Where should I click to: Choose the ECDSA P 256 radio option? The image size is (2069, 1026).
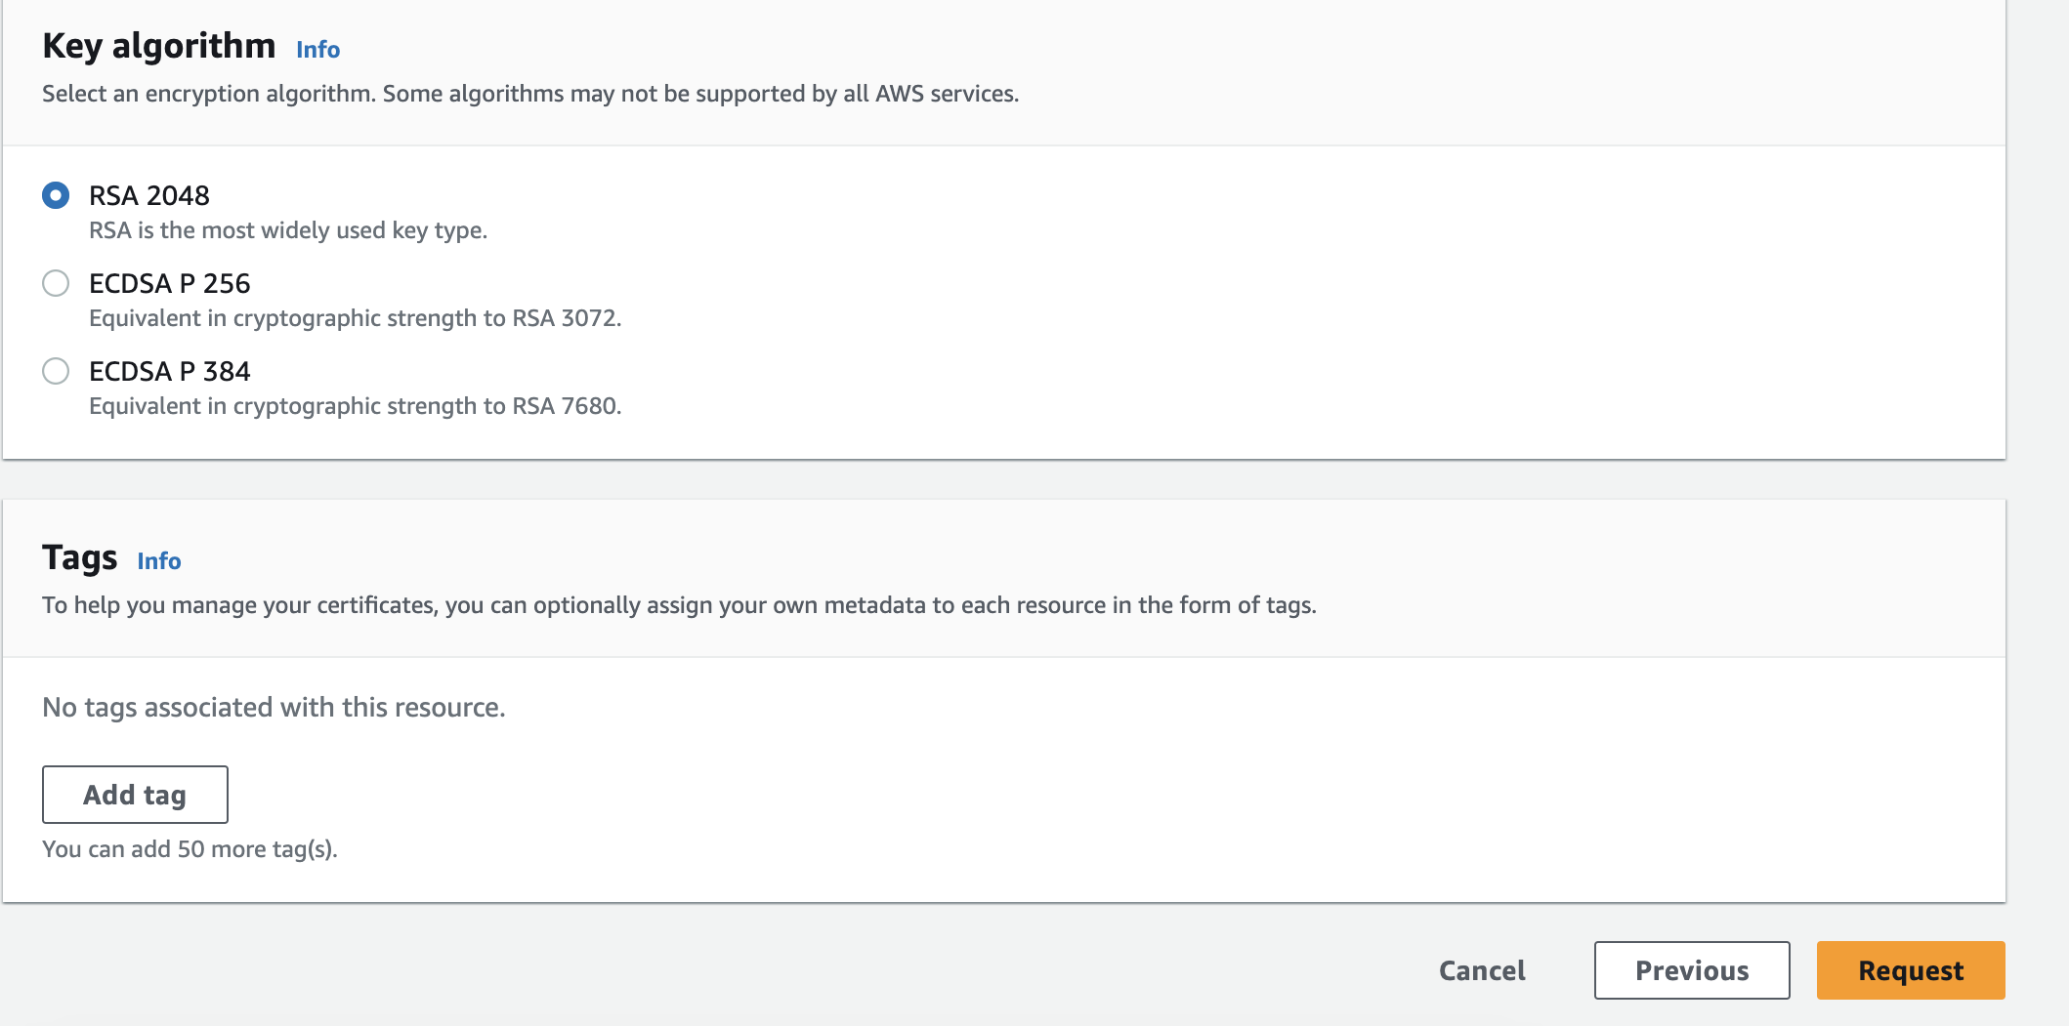coord(56,283)
